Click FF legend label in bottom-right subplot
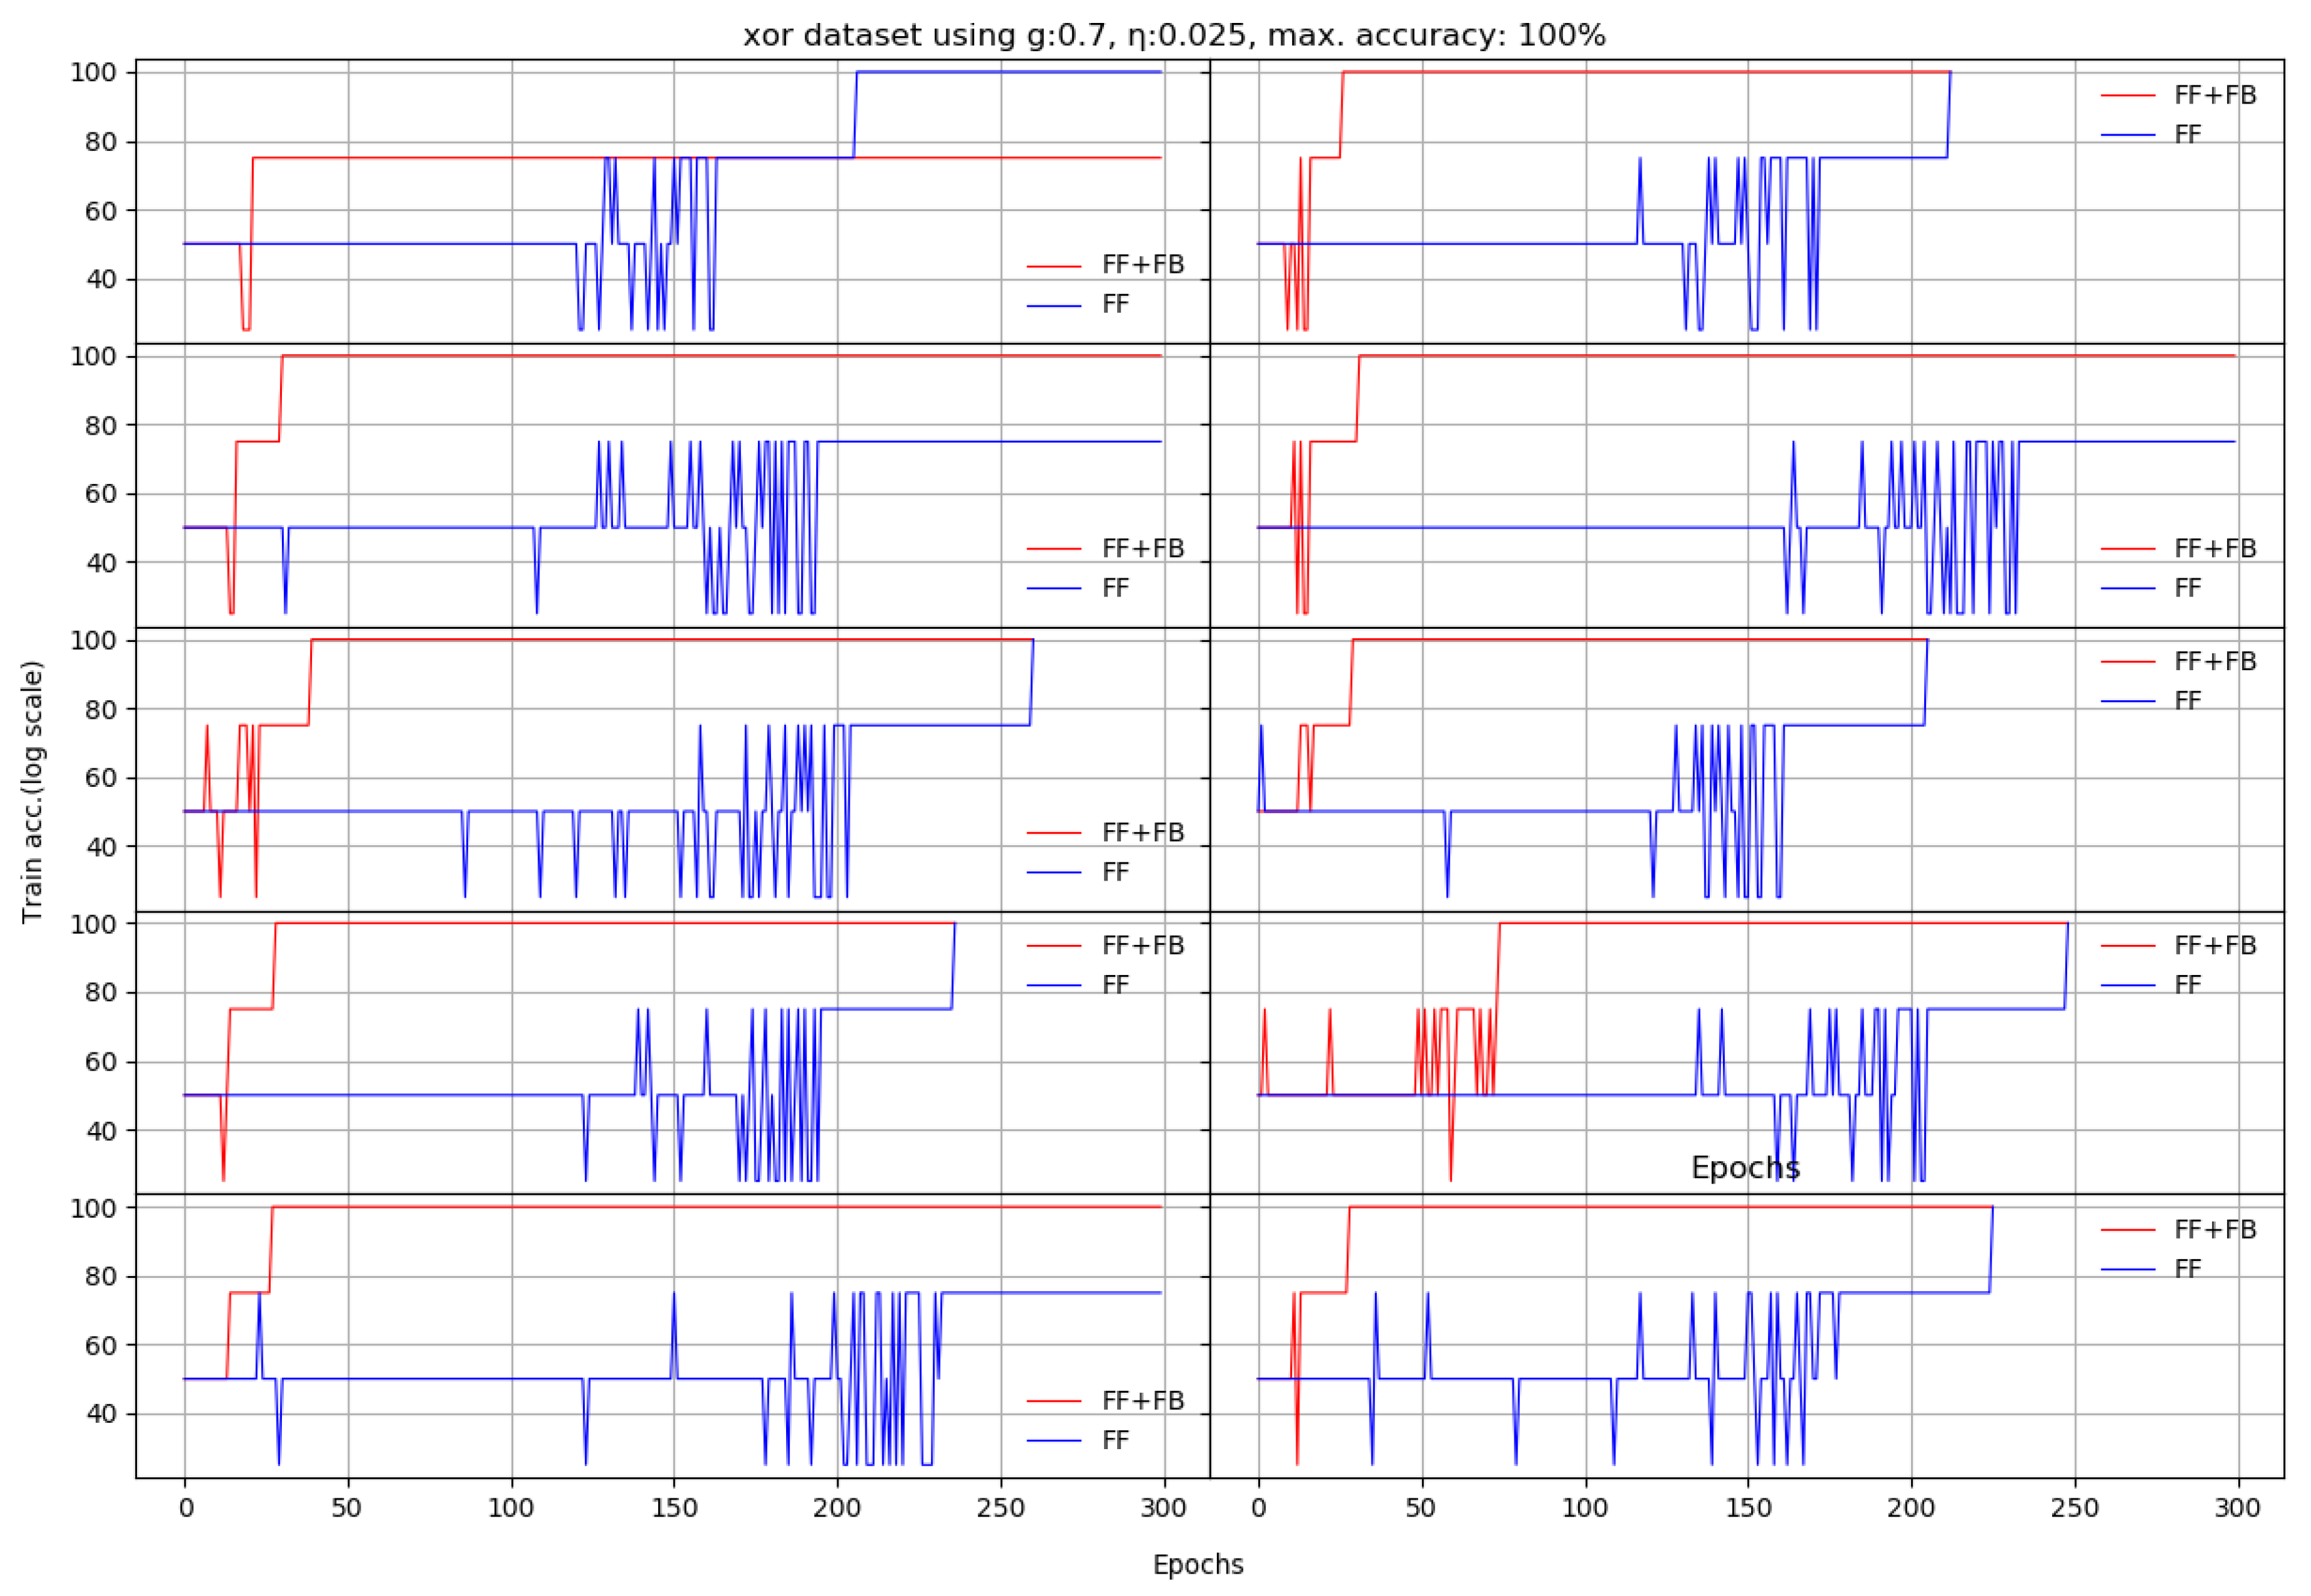The height and width of the screenshot is (1596, 2311). coord(2188,1269)
